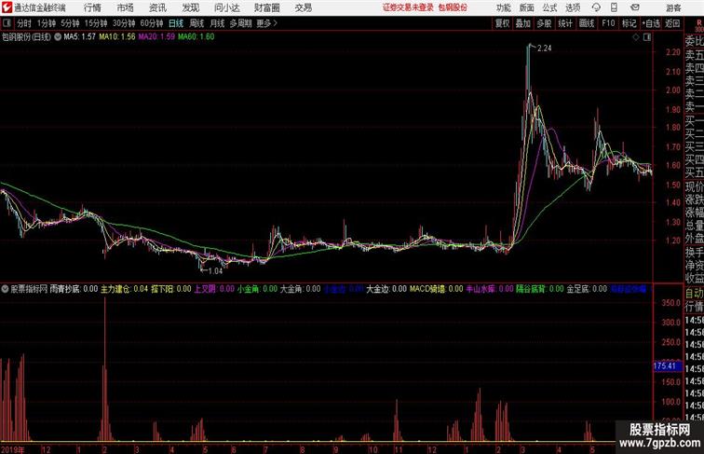Click the 包钢股份(日线) chart title
The height and width of the screenshot is (454, 704).
pos(26,37)
